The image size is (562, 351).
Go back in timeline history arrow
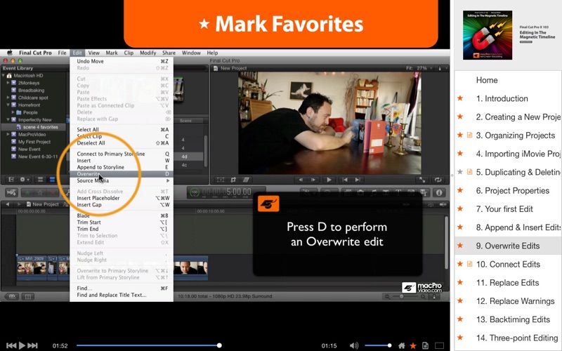point(8,204)
